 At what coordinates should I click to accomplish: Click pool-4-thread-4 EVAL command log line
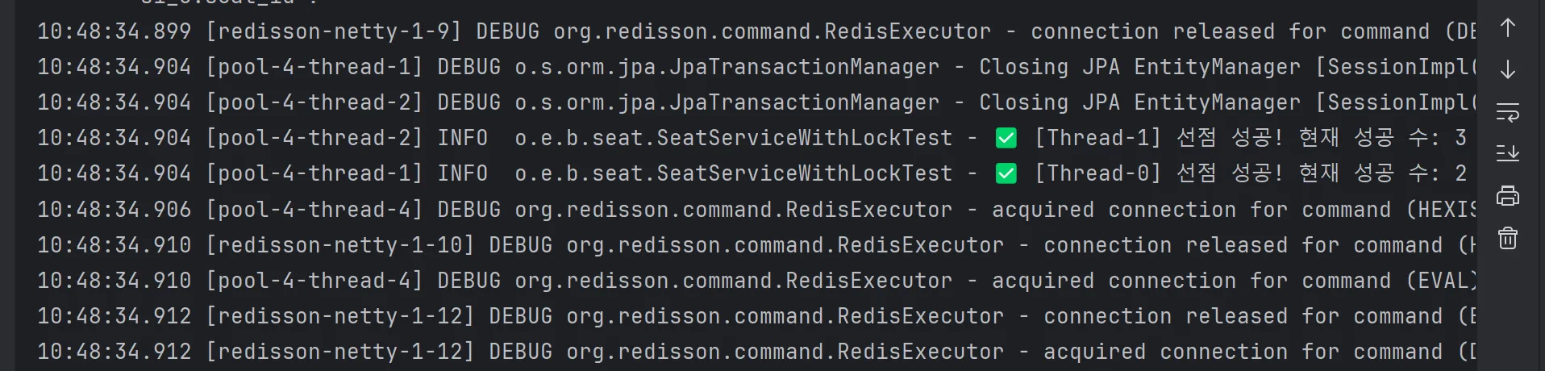pyautogui.click(x=756, y=281)
